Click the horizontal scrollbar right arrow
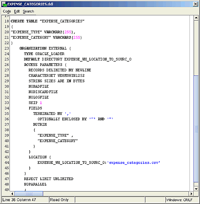Viewport: 200px width, 204px height. [x=191, y=194]
